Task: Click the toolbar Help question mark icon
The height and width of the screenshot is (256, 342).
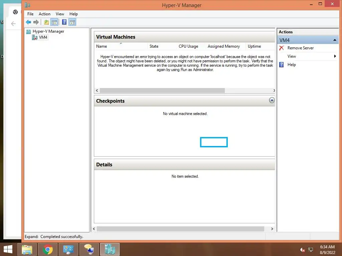Action: pos(64,22)
